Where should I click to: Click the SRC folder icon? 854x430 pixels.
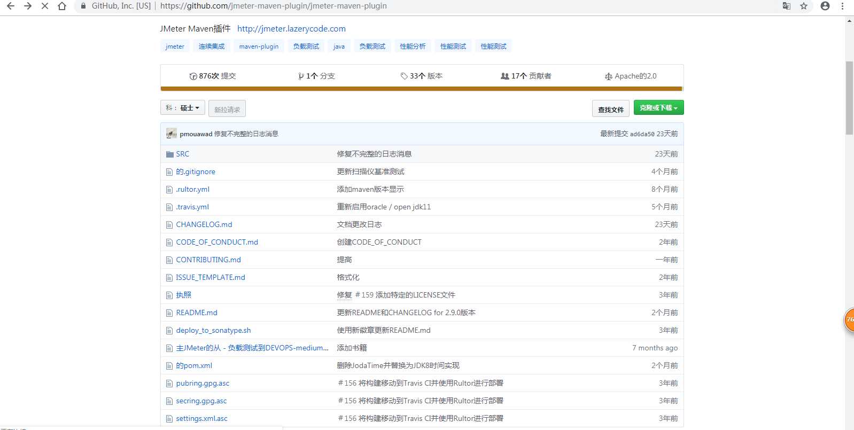(170, 154)
